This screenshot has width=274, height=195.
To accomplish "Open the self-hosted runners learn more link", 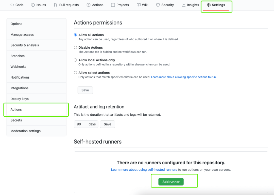I will point(144,170).
